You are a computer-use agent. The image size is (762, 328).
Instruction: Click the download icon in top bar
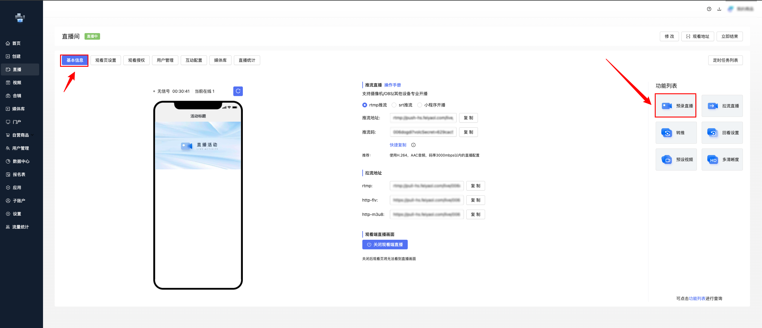[x=719, y=9]
